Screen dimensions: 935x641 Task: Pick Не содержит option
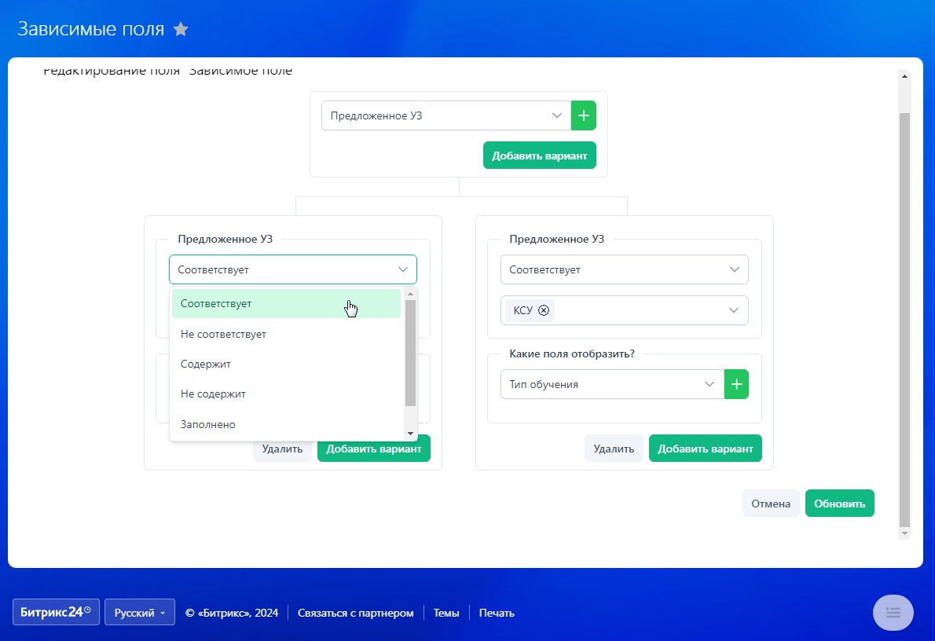(x=214, y=394)
